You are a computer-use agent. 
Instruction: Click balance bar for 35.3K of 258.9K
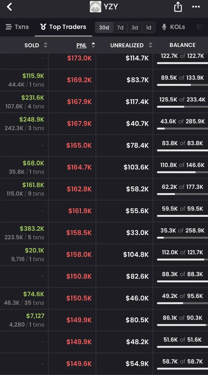point(182,237)
